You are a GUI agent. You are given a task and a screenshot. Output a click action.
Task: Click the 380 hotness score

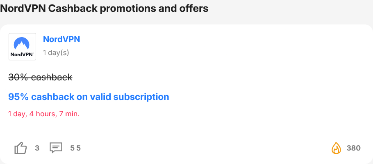pyautogui.click(x=353, y=148)
